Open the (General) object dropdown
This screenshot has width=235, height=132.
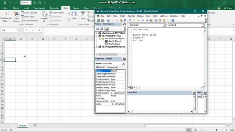[x=164, y=25]
